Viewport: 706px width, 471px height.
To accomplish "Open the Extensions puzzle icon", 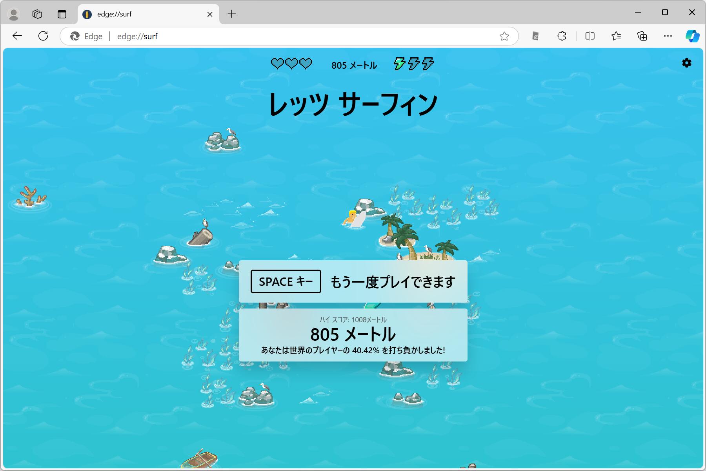I will [x=562, y=36].
